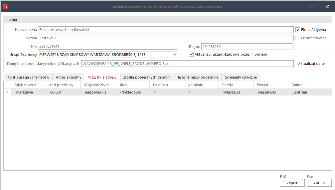This screenshot has width=335, height=190.
Task: Click the red app icon in title bar
Action: point(6,6)
